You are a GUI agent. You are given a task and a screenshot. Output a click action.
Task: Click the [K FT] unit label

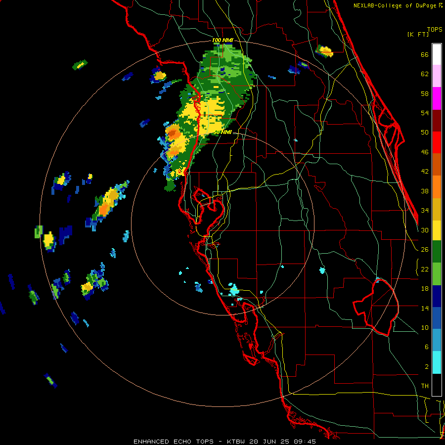pyautogui.click(x=418, y=34)
